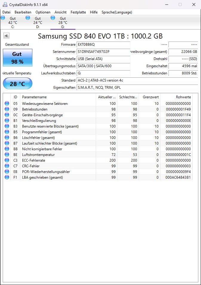Viewport: 201px width, 285px height.
Task: Click the Aktueller column header
Action: pos(107,97)
